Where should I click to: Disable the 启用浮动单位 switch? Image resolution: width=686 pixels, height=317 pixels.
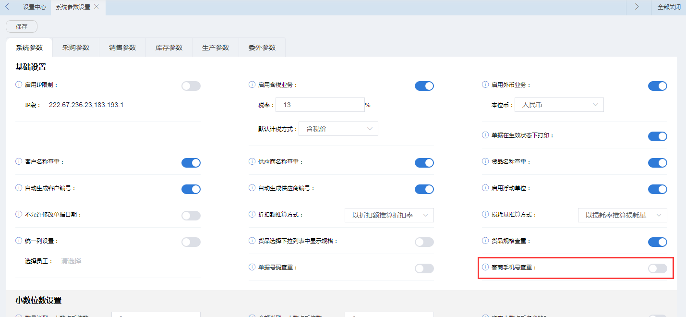[x=658, y=189]
